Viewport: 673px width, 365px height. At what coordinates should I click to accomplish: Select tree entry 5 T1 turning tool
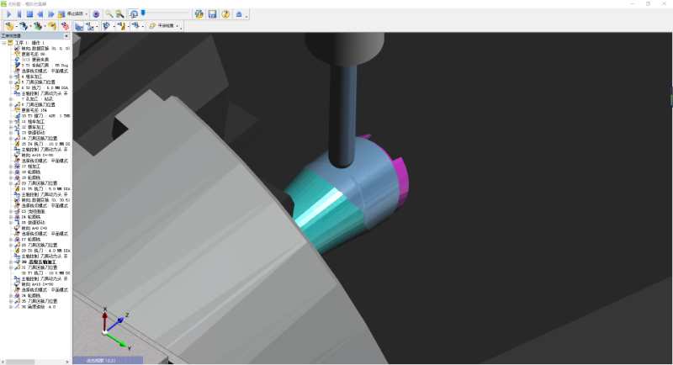45,66
